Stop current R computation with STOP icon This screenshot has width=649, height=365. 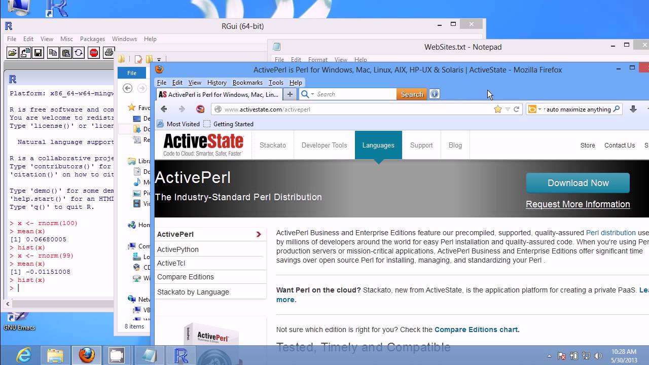(93, 52)
